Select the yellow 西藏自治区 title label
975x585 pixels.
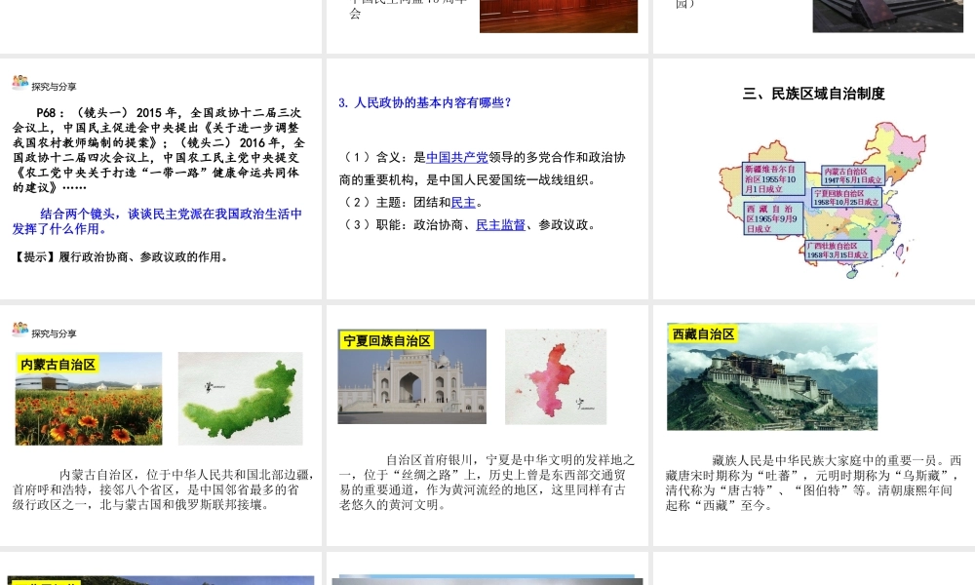coord(703,334)
